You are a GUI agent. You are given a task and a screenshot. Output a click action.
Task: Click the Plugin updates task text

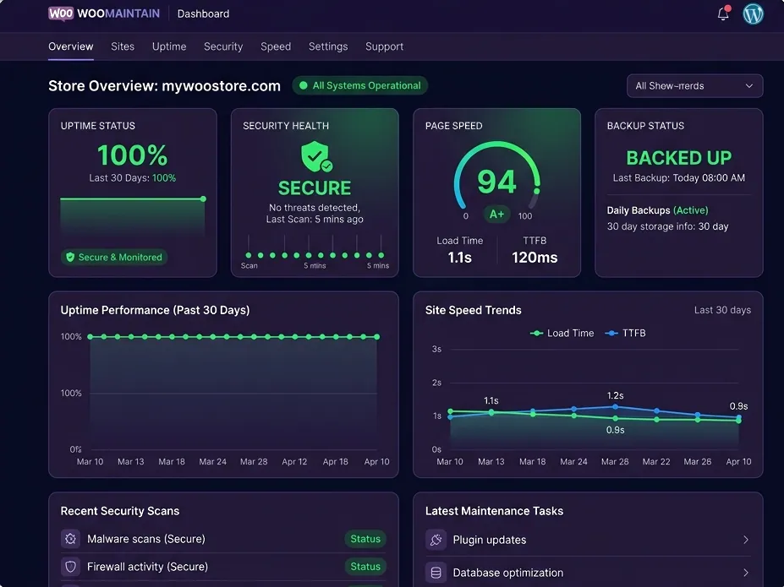click(x=490, y=540)
